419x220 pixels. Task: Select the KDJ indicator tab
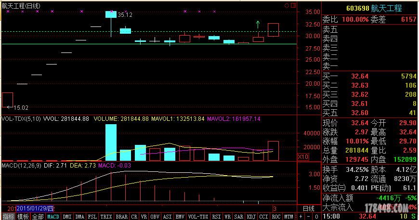tap(251, 217)
